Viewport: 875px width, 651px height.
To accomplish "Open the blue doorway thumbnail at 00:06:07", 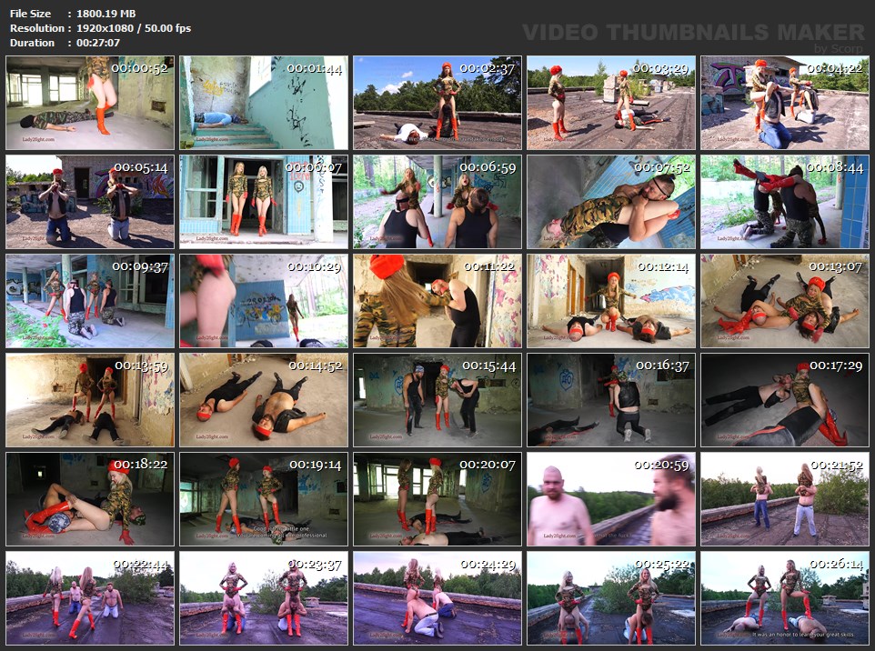I will click(263, 202).
